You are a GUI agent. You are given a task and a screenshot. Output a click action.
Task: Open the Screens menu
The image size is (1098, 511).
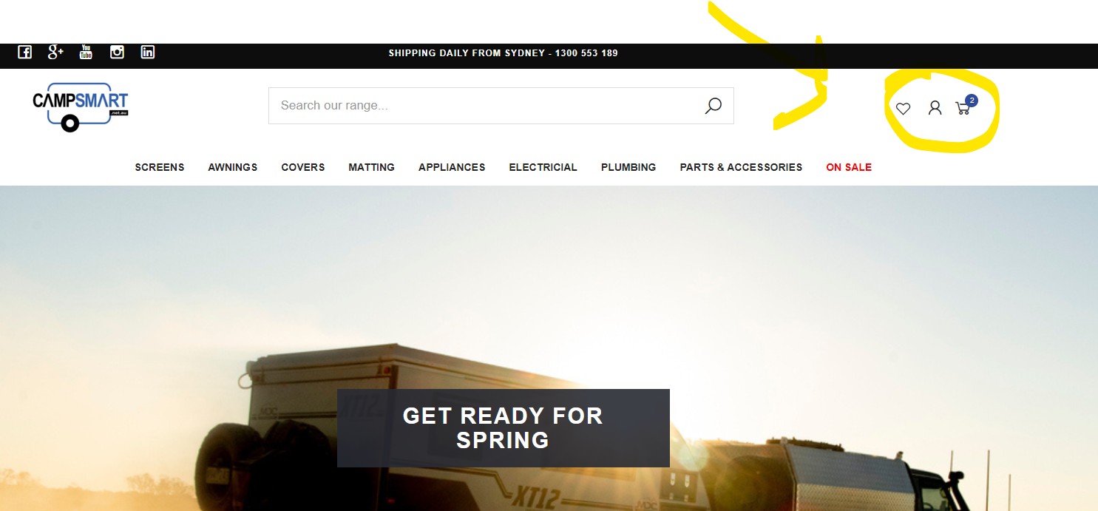(x=160, y=167)
